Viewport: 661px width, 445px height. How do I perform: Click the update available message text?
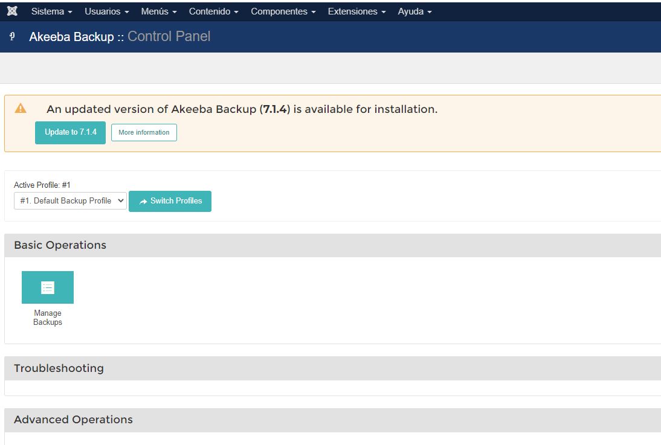[242, 109]
